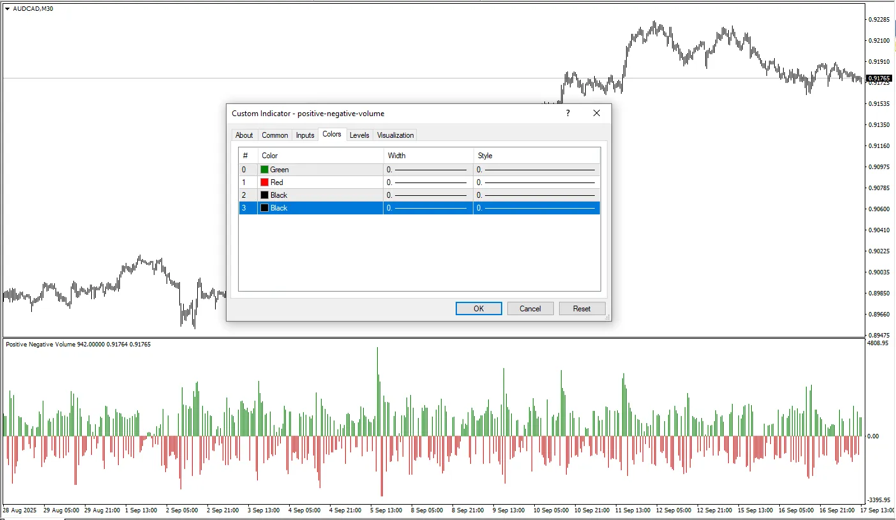Click the help question mark in dialog
Viewport: 896px width, 520px height.
tap(567, 114)
